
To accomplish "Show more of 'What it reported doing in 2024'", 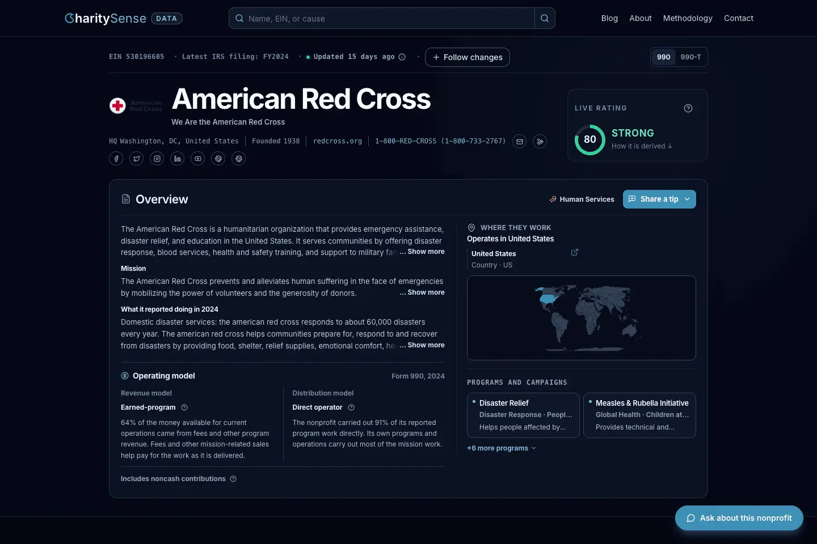I will point(426,345).
